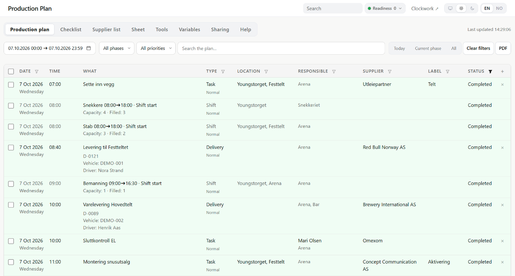The image size is (515, 276).
Task: Filter the Supplier column
Action: 390,71
